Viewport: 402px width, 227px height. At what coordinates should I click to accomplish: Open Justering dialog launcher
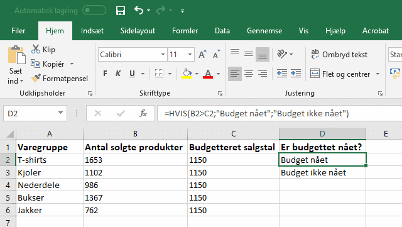[380, 94]
